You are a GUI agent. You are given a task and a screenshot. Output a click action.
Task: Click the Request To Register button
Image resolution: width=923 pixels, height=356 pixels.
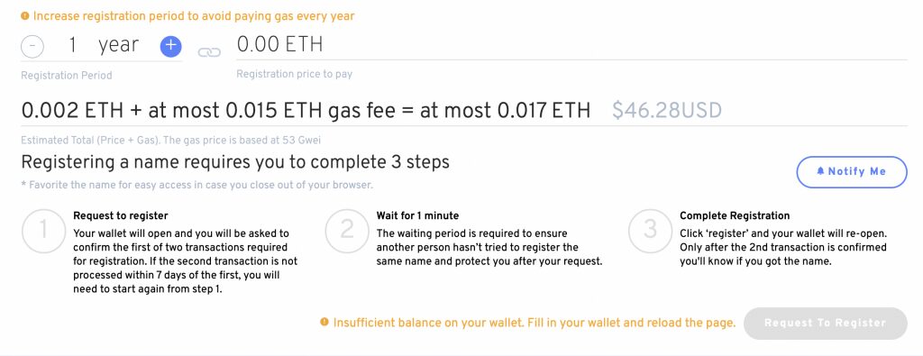(826, 323)
